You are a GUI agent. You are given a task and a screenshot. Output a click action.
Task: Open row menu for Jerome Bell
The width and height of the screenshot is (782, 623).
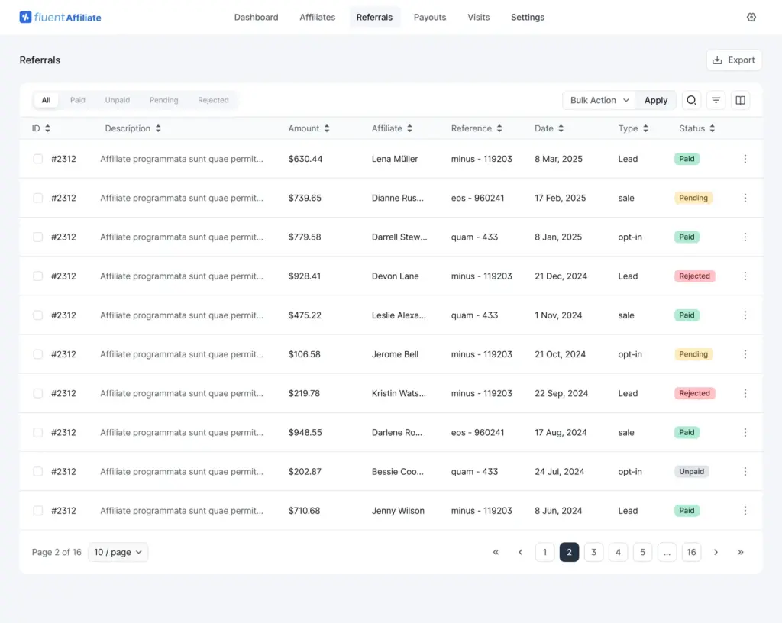tap(745, 354)
